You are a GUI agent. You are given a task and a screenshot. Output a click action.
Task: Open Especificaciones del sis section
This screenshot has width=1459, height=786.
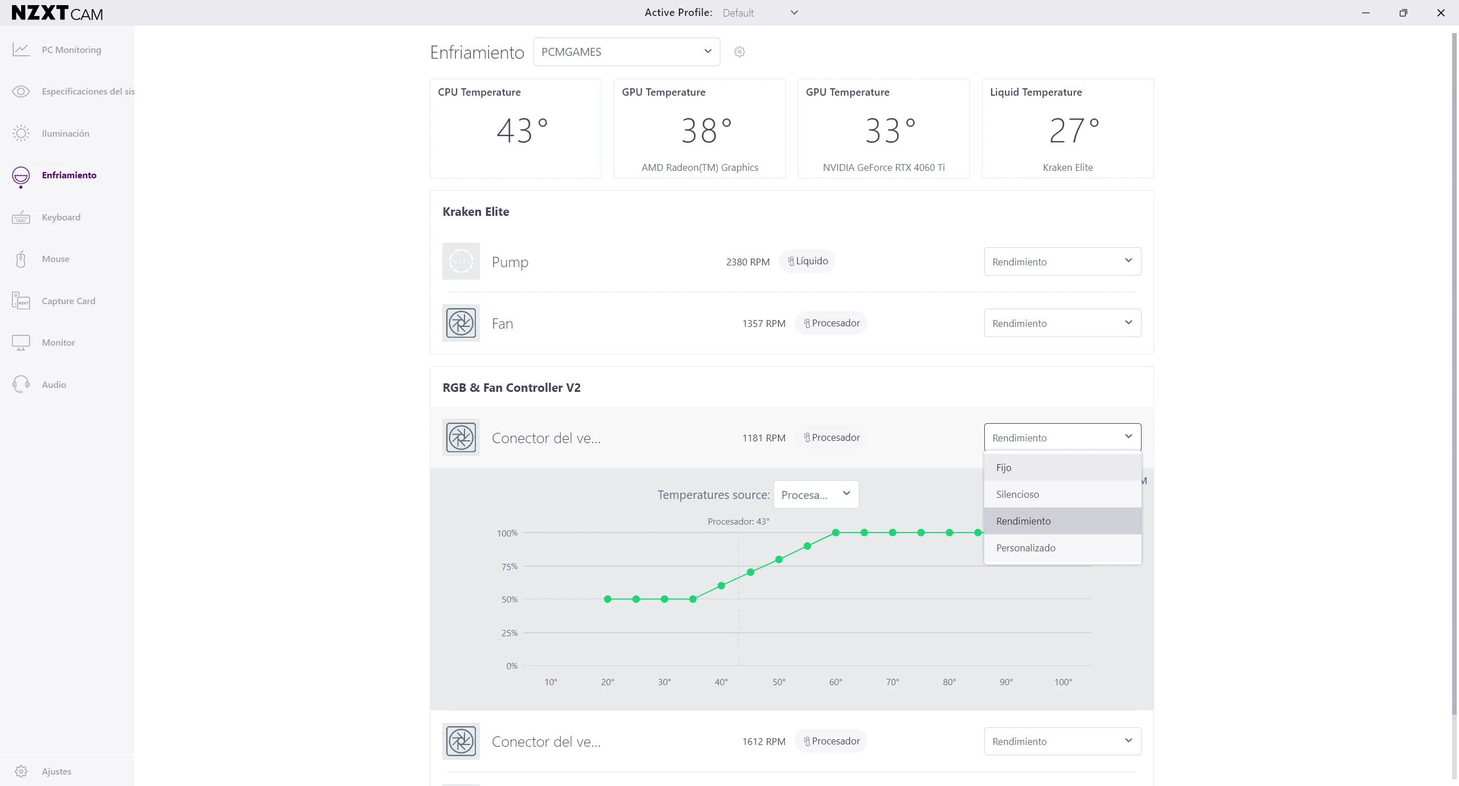tap(88, 91)
